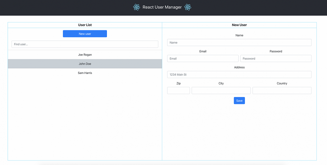The width and height of the screenshot is (327, 165).
Task: Click the Password input field
Action: click(x=276, y=58)
